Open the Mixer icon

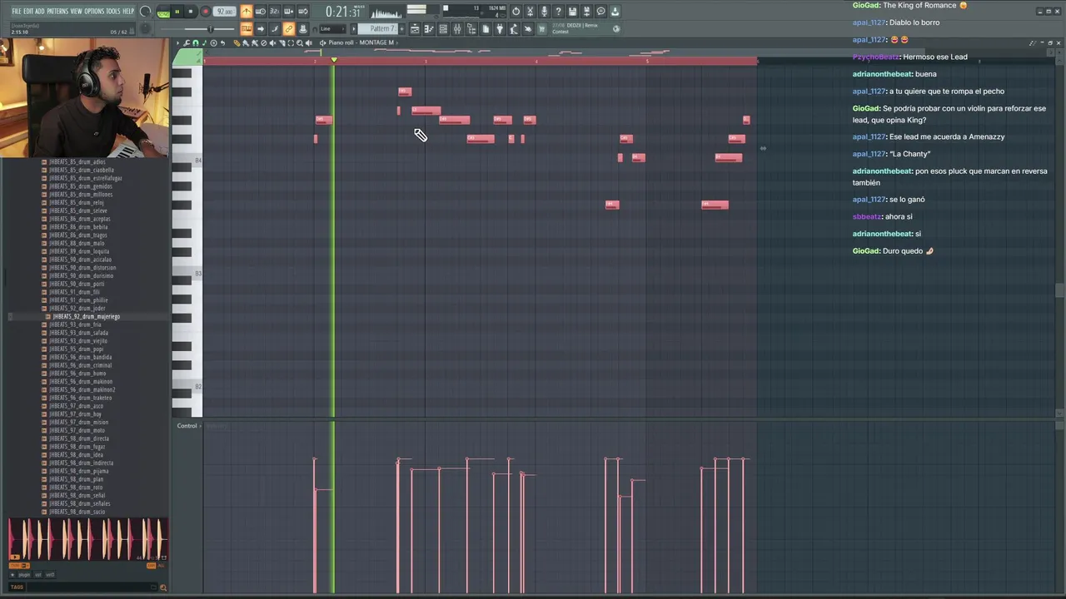457,29
